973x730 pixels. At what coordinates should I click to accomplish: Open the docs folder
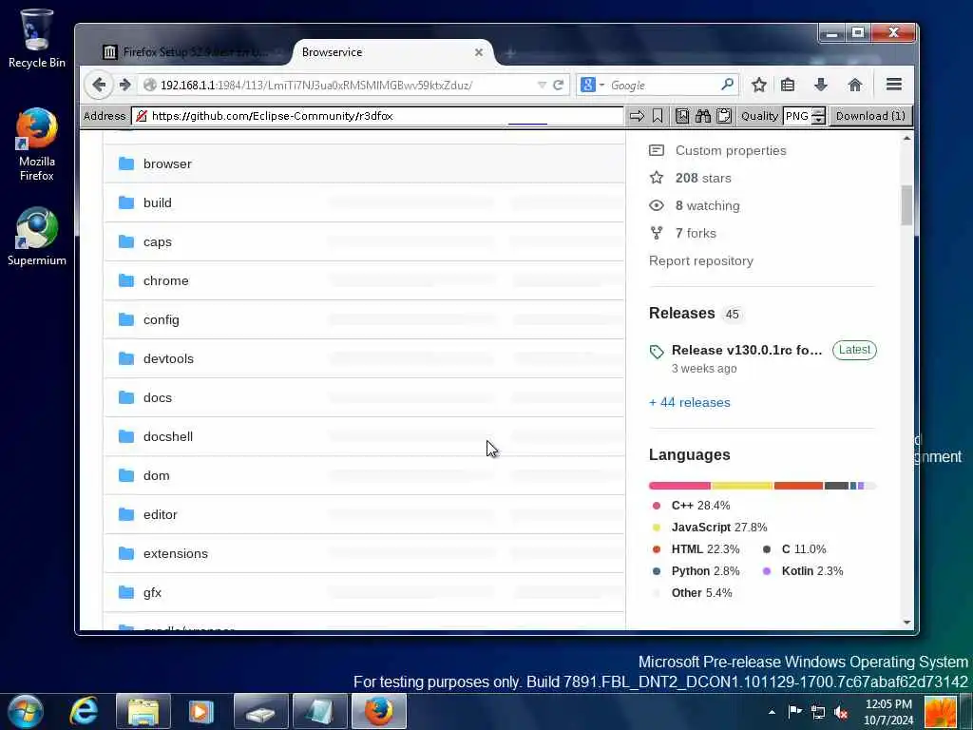point(157,398)
